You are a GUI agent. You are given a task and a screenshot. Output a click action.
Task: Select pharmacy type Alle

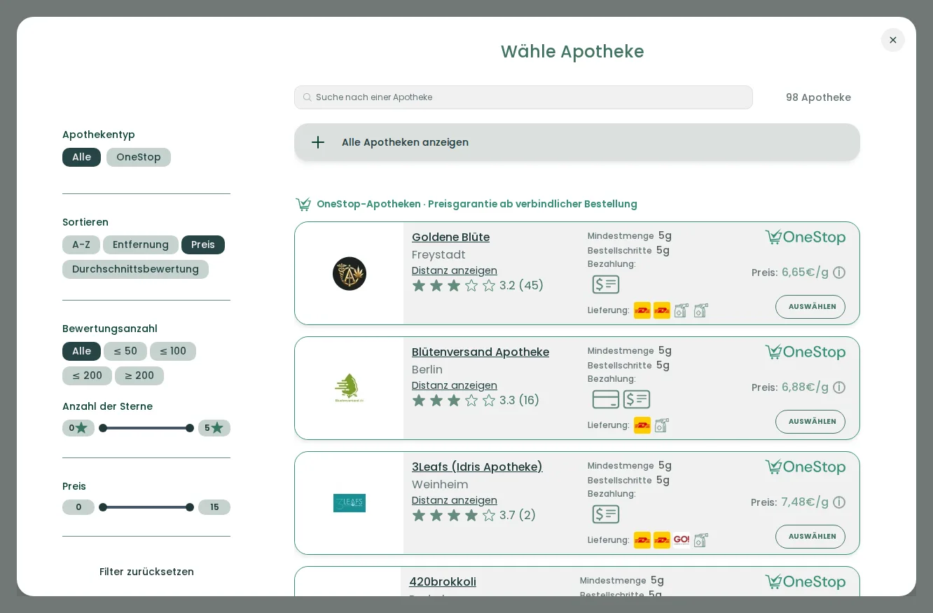tap(81, 157)
